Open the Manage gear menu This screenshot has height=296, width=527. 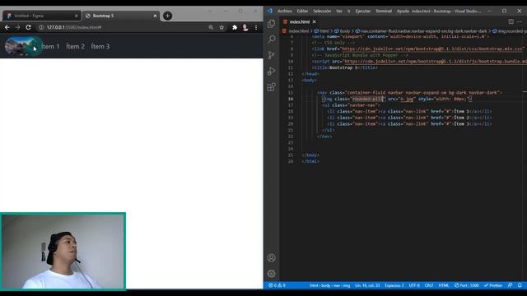[x=271, y=274]
